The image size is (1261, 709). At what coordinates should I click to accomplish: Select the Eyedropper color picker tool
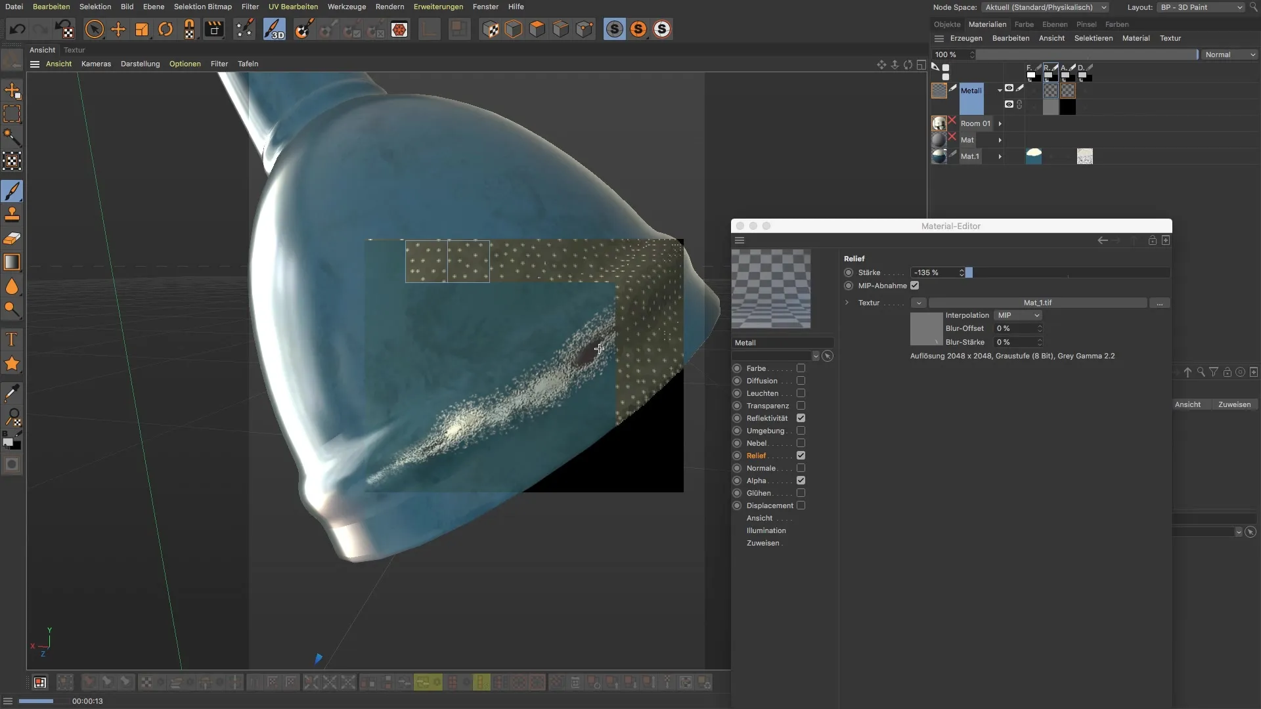pos(12,393)
